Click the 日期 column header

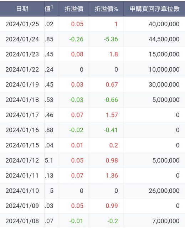coord(22,9)
